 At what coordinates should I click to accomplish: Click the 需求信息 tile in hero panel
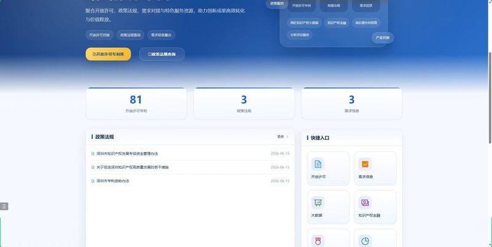pos(366,6)
